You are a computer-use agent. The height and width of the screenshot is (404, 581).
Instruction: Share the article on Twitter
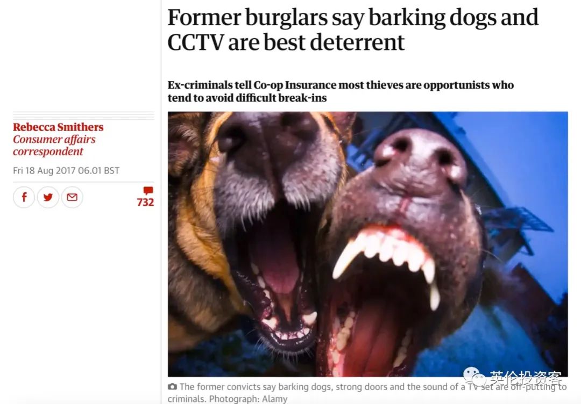tap(48, 197)
